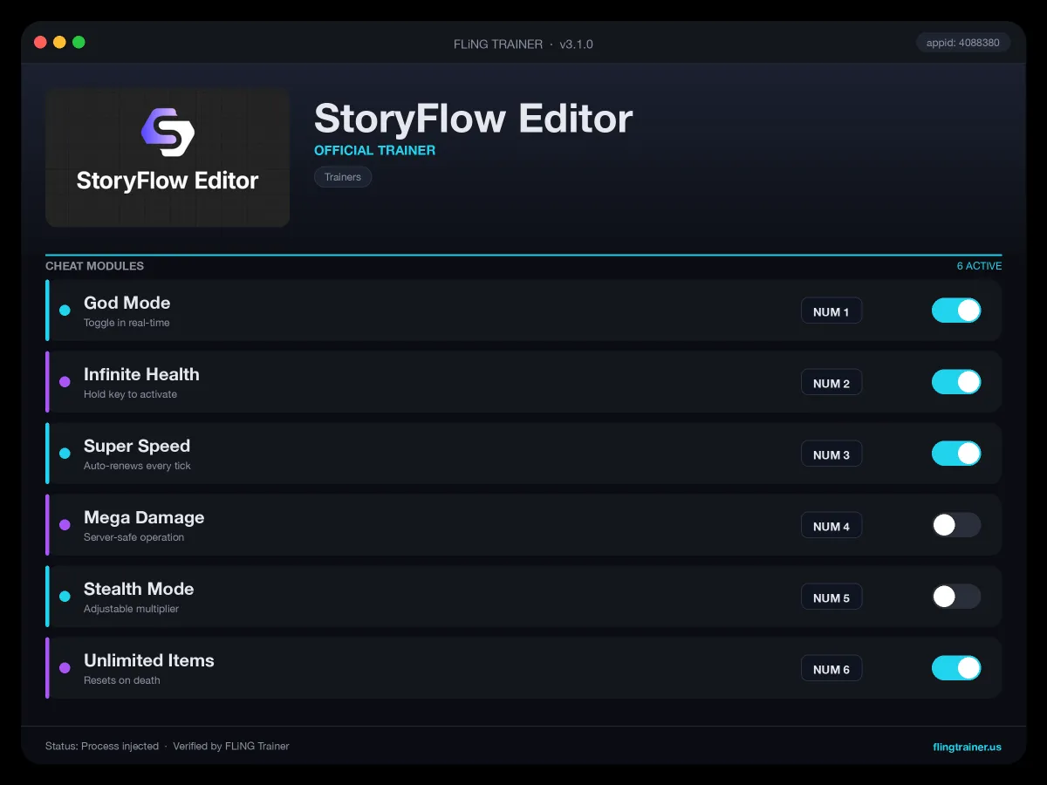Minimize the window with the yellow button
Viewport: 1047px width, 785px height.
coord(59,42)
